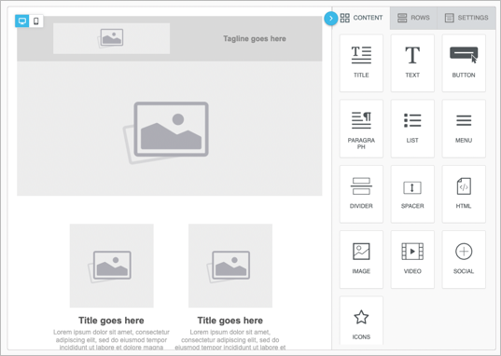Switch to mobile preview mode
The width and height of the screenshot is (501, 356).
36,21
